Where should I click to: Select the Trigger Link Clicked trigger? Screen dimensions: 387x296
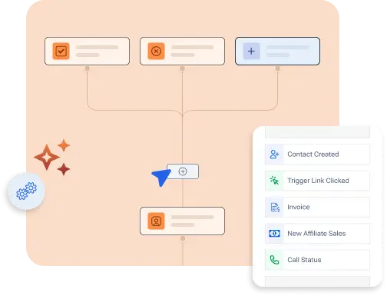(317, 181)
